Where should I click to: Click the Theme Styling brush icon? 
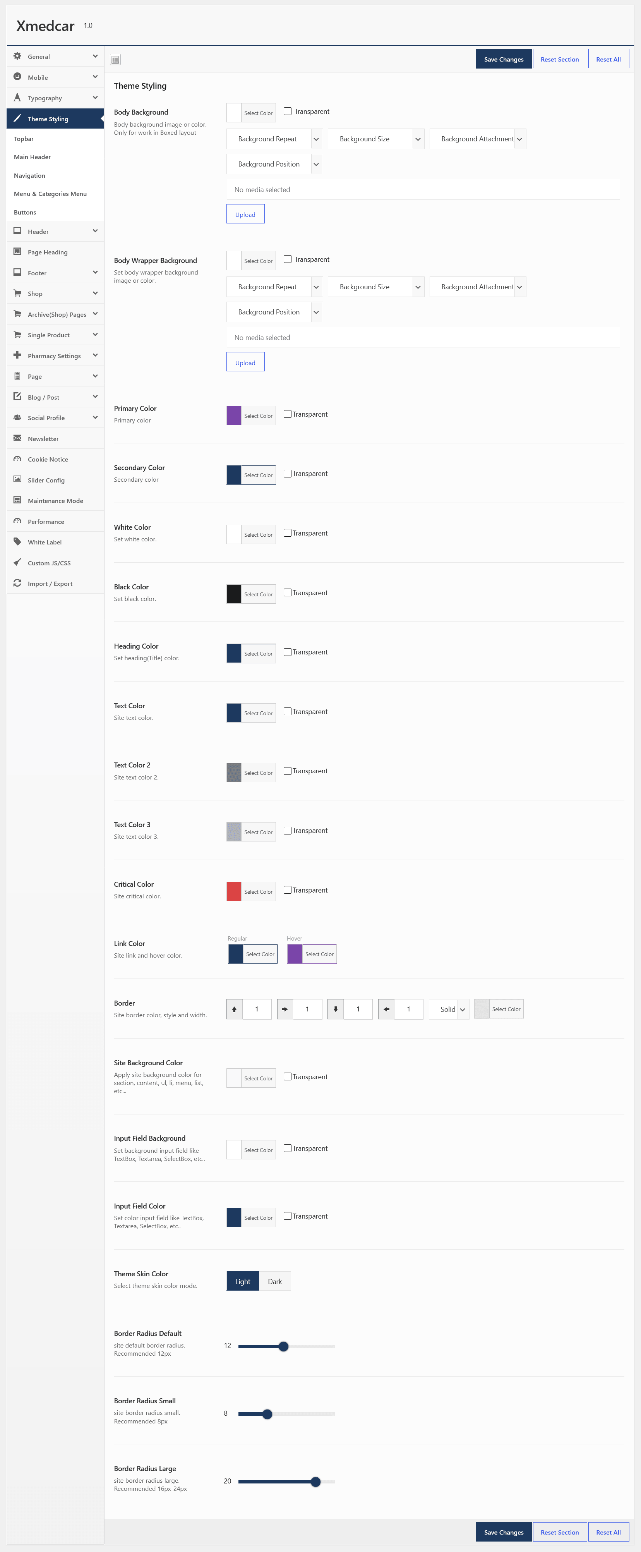[x=17, y=118]
